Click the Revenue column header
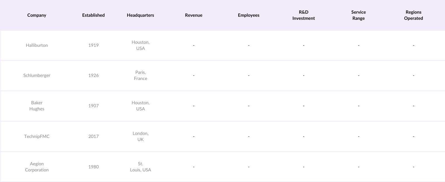Viewport: 445px width, 182px height. point(194,15)
